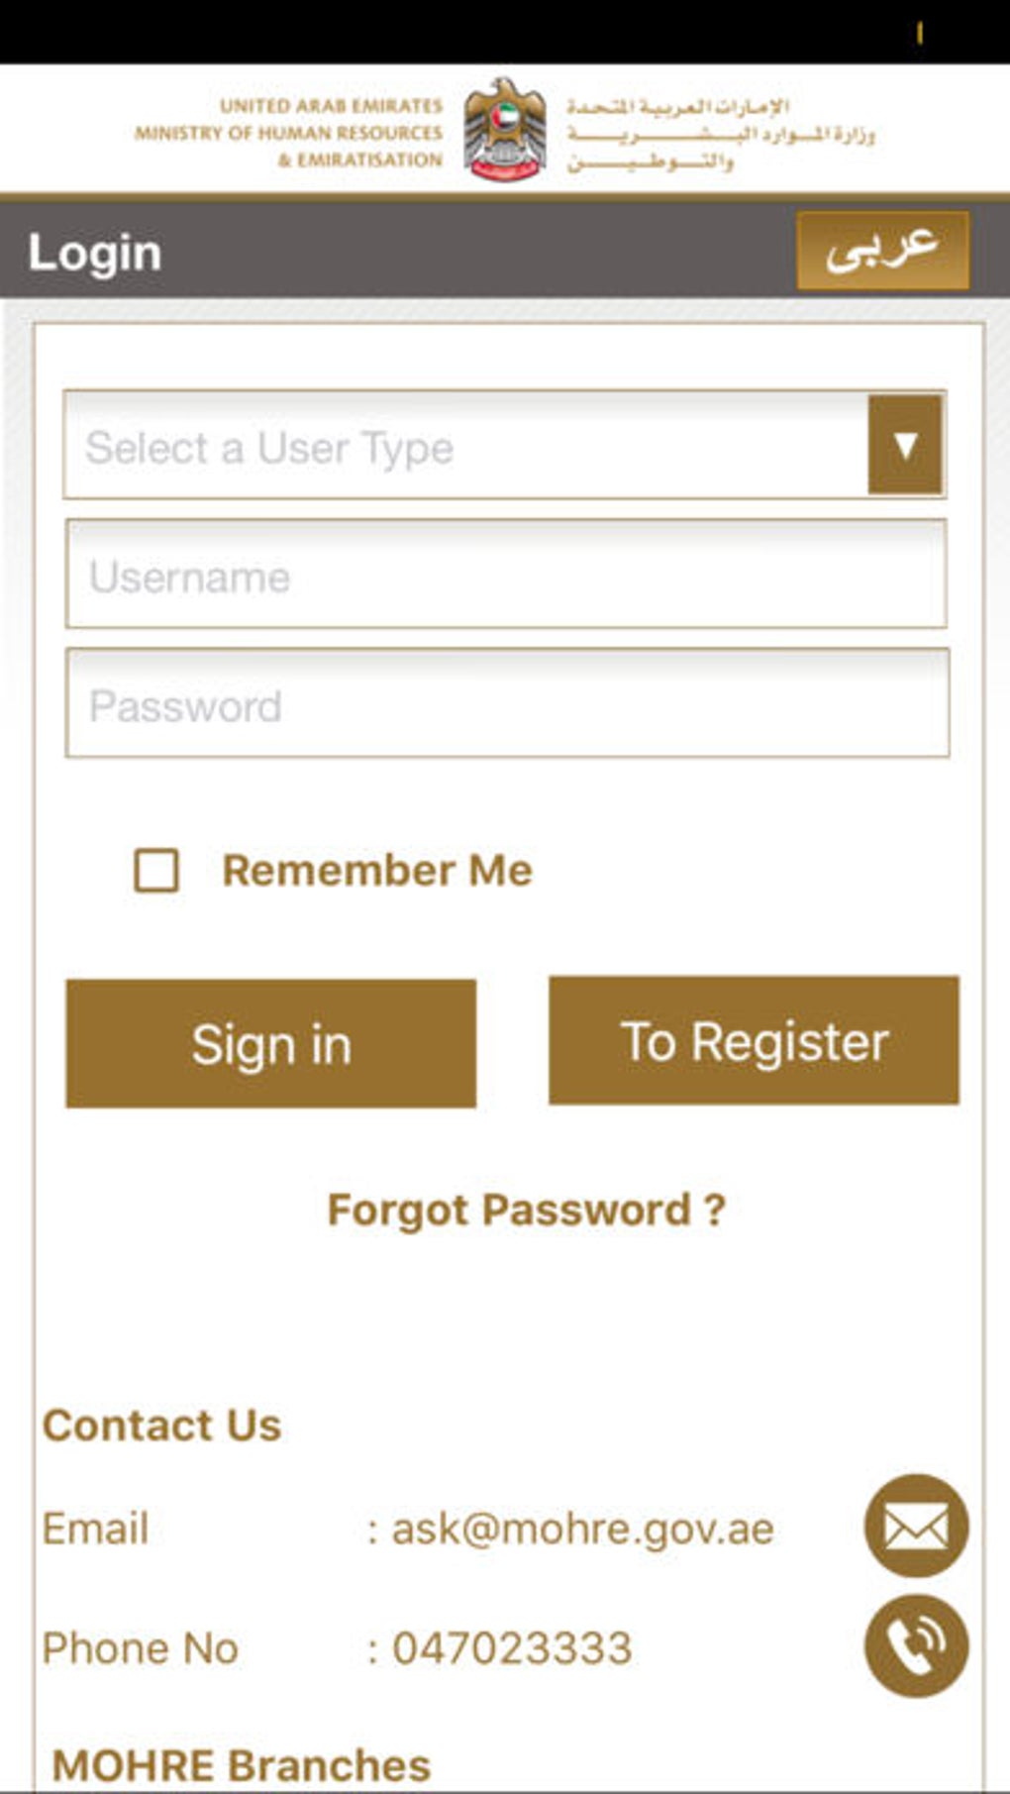This screenshot has width=1010, height=1794.
Task: Focus the Password input field
Action: (x=506, y=704)
